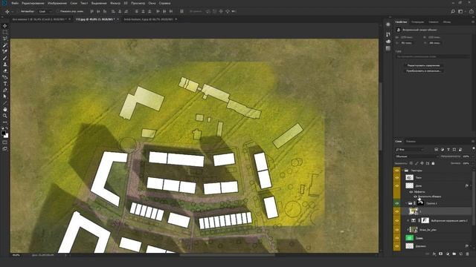Image resolution: width=476 pixels, height=267 pixels.
Task: Switch to the 112.jpg document tab
Action: 96,19
